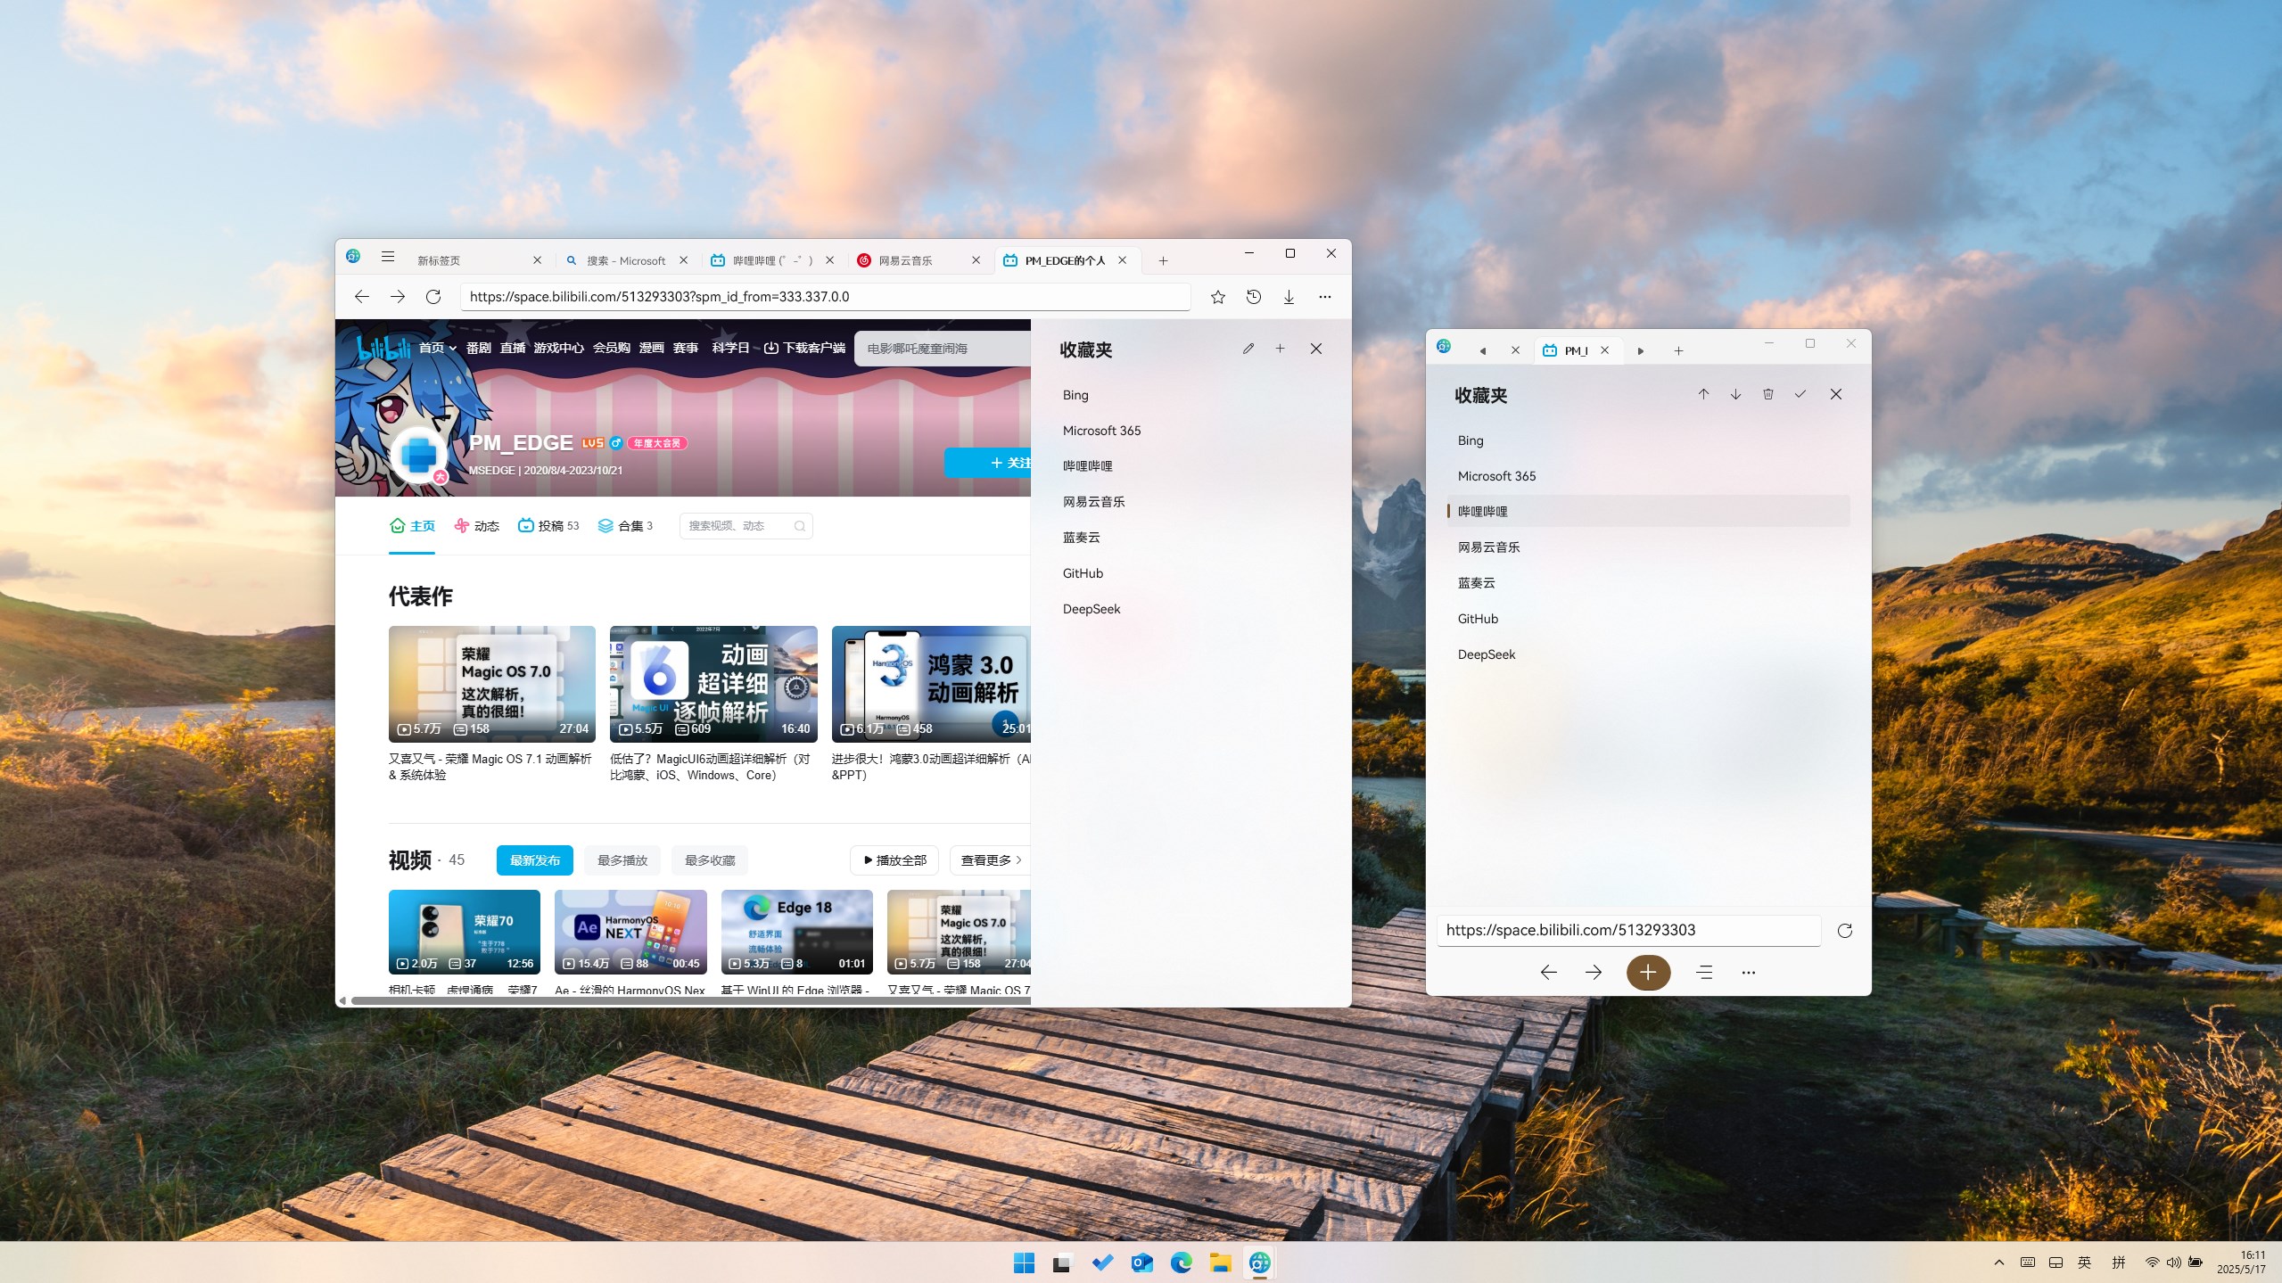
Task: Open the 合集 3 tab on the profile
Action: click(x=625, y=526)
